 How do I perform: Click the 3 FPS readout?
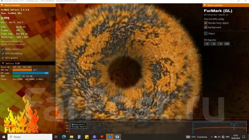tap(5, 18)
